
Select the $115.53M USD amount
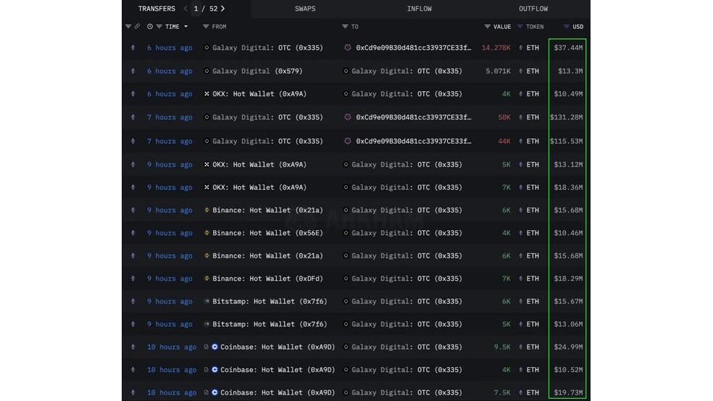[567, 141]
